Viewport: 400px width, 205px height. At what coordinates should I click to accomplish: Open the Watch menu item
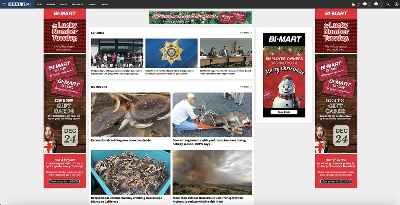pyautogui.click(x=104, y=4)
